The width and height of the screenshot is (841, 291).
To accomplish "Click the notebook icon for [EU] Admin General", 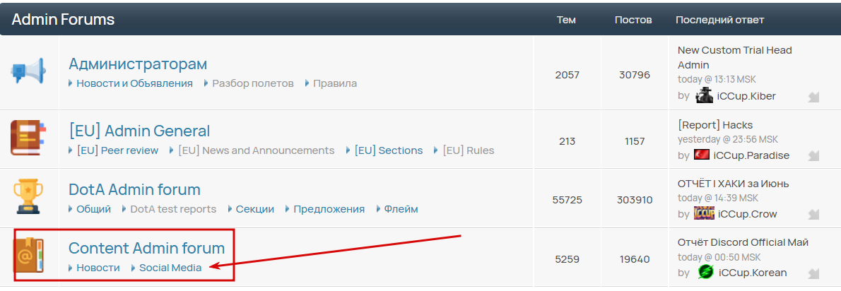I will pyautogui.click(x=28, y=137).
